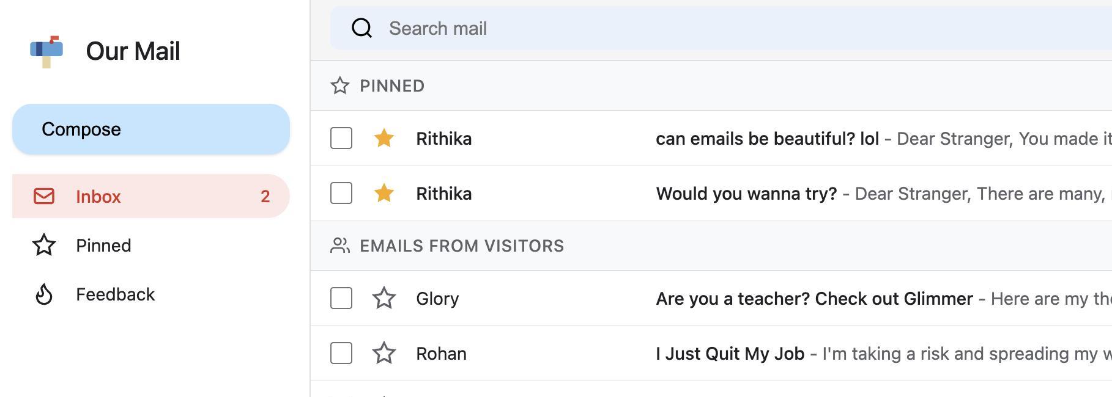Check the checkbox on Rithika's first pinned email
Screen dimensions: 1112x397
pos(341,139)
